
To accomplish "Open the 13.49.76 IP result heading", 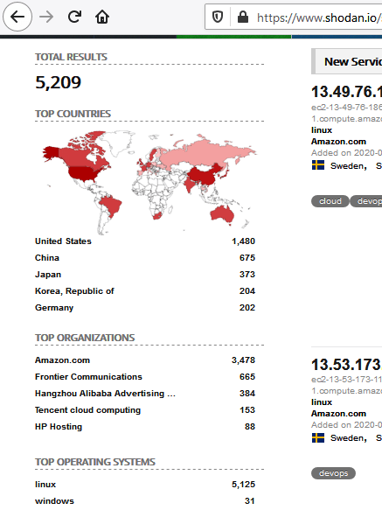I will click(x=346, y=92).
